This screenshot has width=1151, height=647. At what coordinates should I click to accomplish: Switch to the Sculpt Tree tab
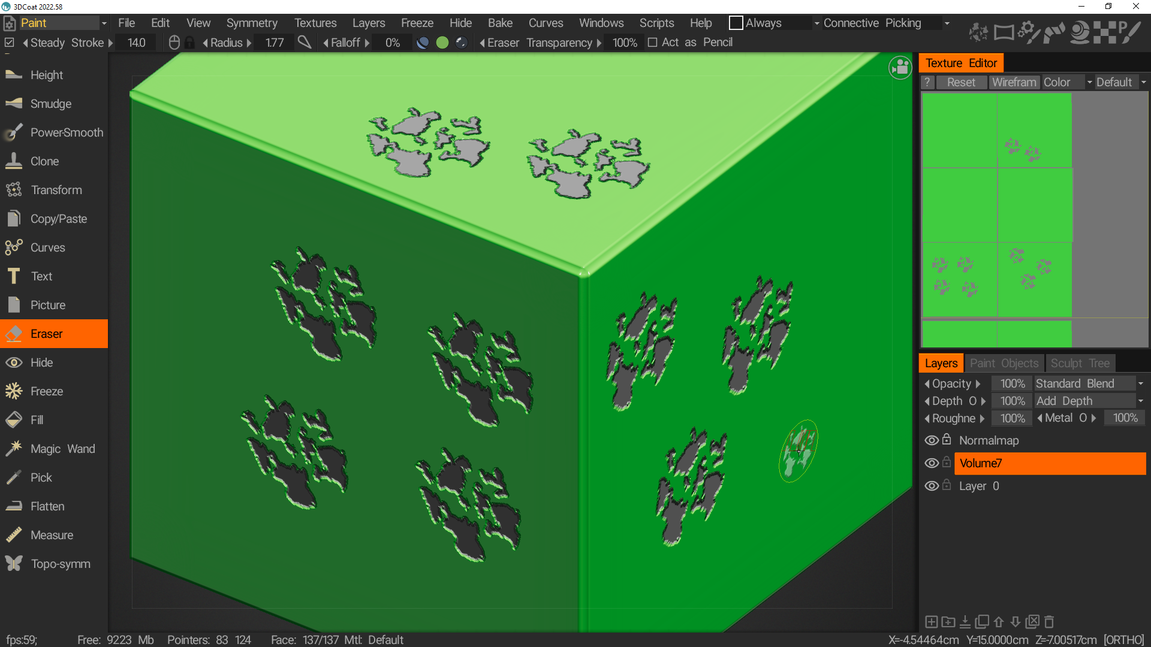pyautogui.click(x=1080, y=363)
